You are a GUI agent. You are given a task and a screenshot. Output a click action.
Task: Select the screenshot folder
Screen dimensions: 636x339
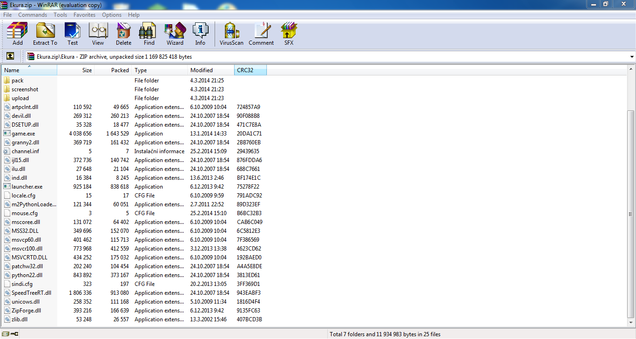25,89
